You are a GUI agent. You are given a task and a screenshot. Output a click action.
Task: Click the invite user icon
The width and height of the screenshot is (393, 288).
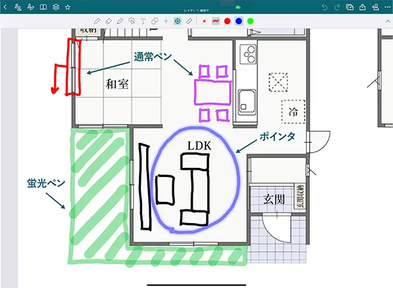pyautogui.click(x=375, y=7)
